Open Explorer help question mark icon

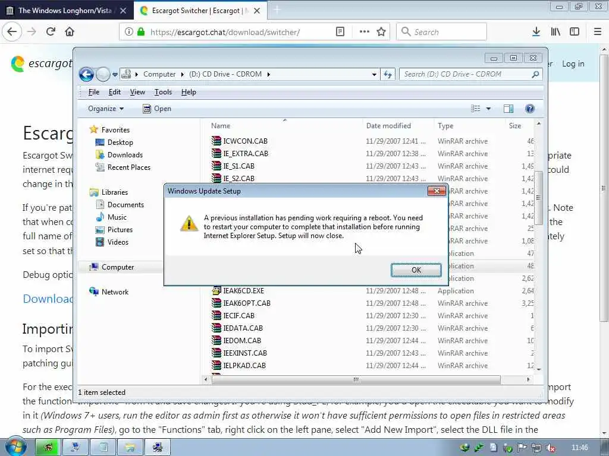[x=530, y=109]
